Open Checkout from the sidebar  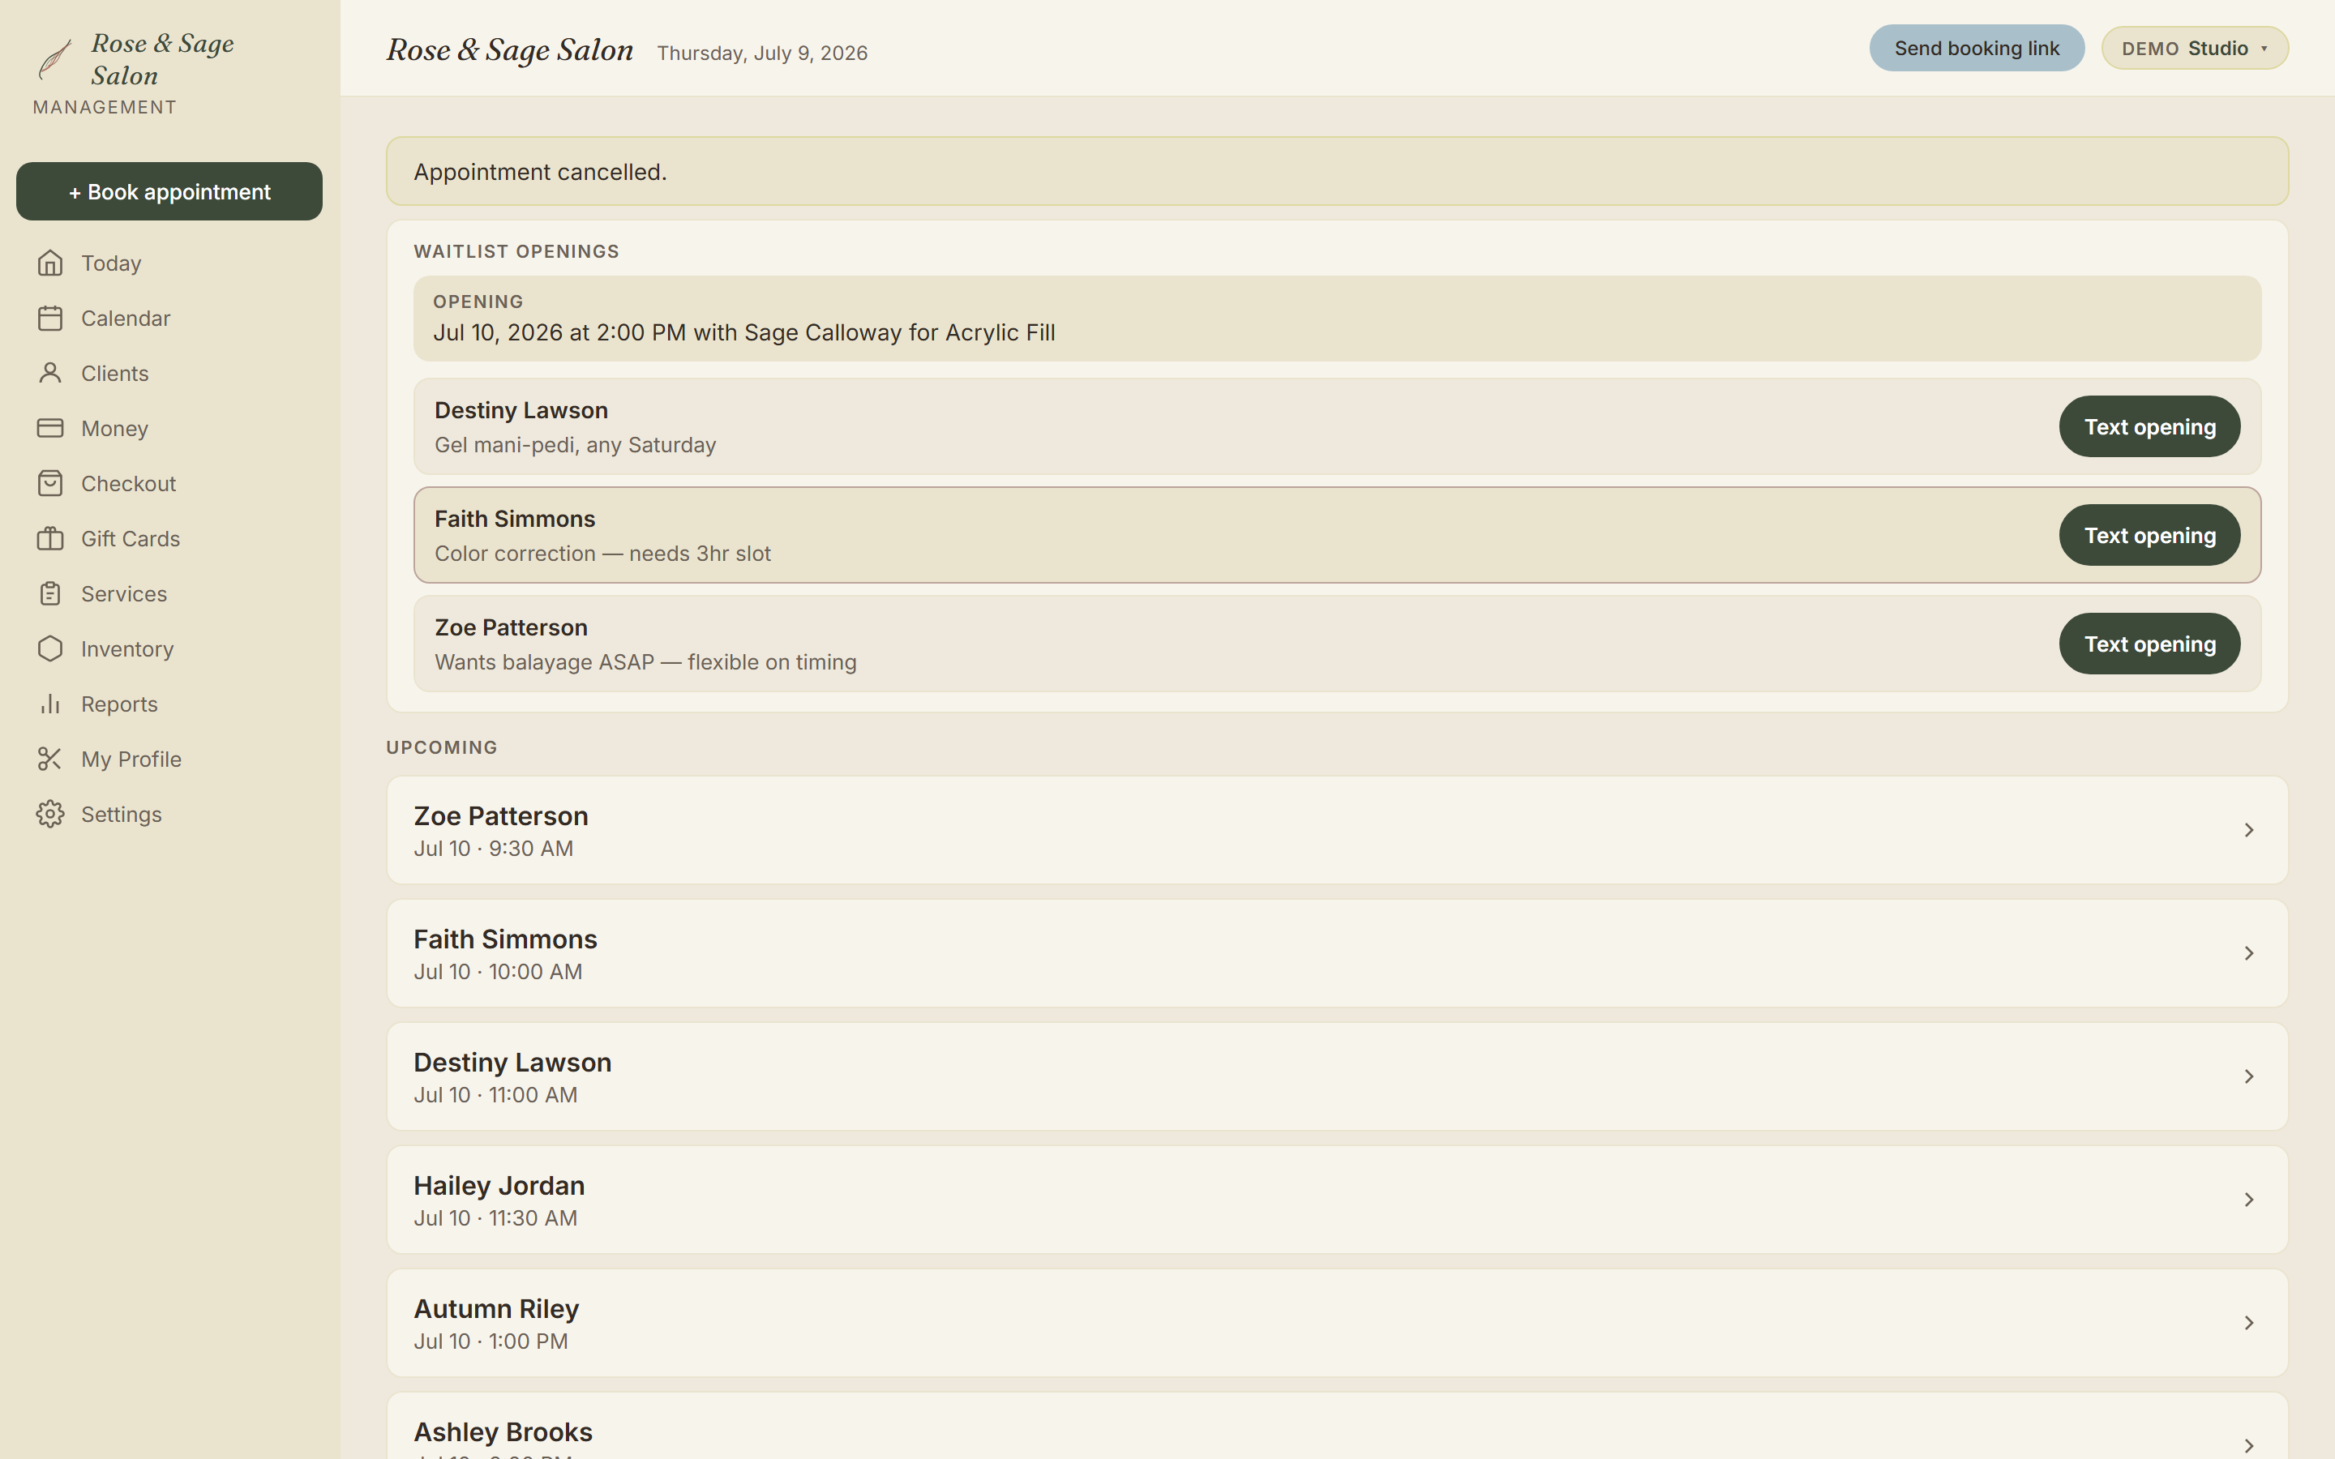[169, 482]
